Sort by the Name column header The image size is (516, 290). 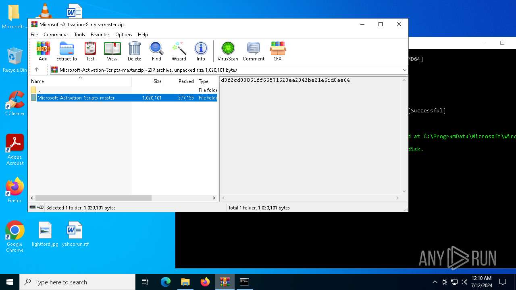pyautogui.click(x=80, y=81)
